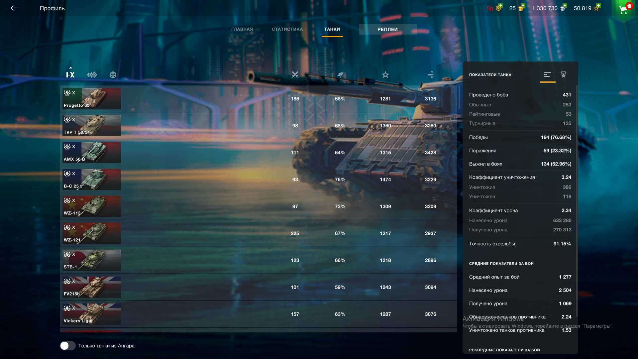
Task: Click 'Турнирные' battles row
Action: (x=520, y=123)
